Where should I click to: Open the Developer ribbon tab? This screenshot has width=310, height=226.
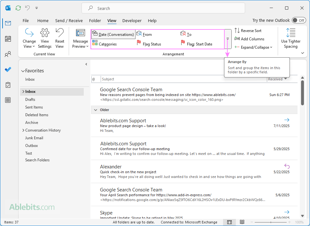coord(132,20)
